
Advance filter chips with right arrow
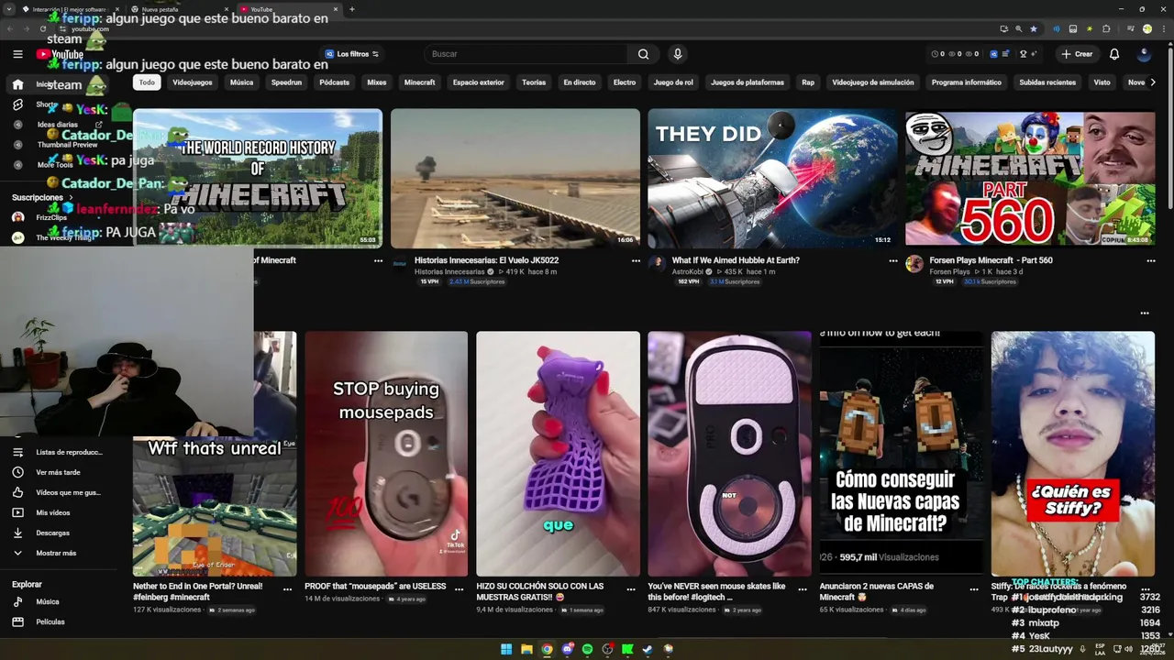tap(1153, 82)
